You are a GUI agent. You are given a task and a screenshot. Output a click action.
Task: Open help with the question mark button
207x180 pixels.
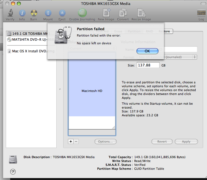[13, 172]
